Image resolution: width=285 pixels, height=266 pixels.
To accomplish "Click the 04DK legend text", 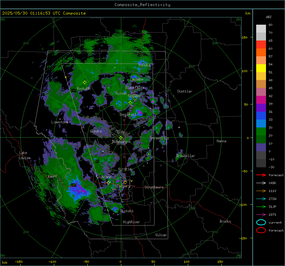I will coord(272,183).
